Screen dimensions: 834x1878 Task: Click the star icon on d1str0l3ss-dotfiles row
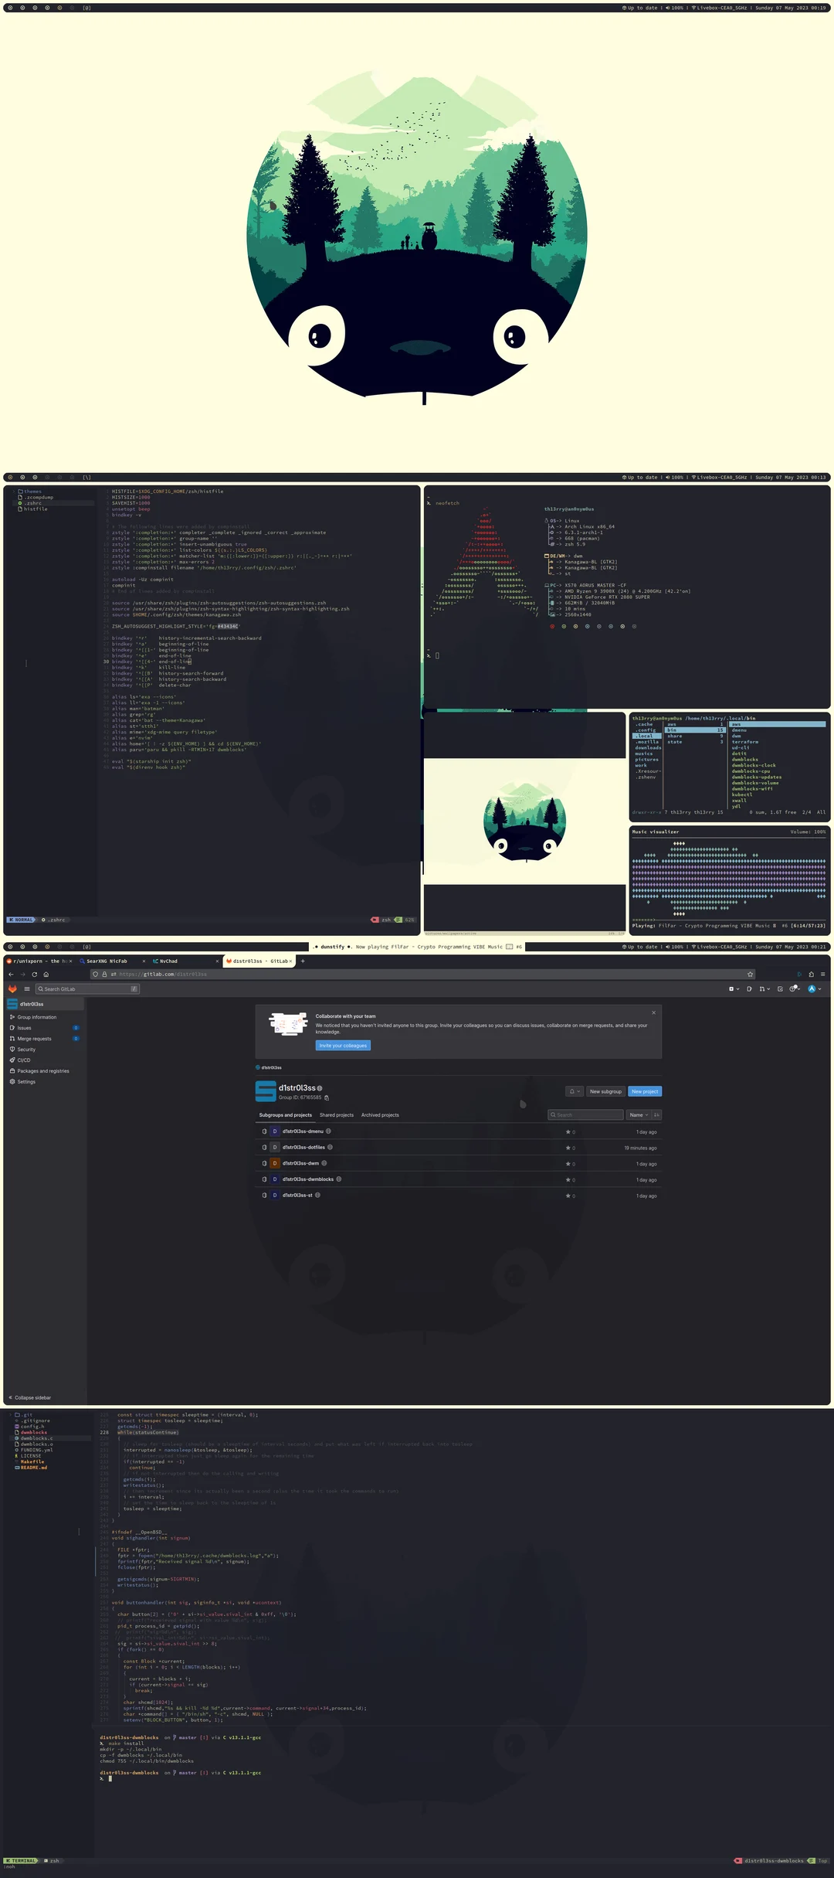point(568,1148)
